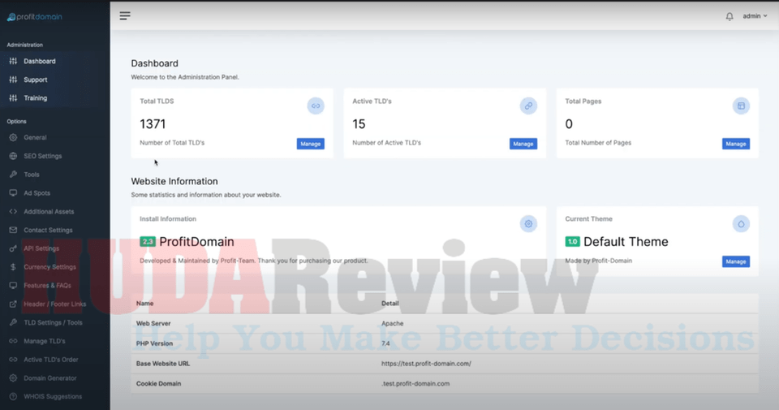Open Dashboard in the sidebar
779x410 pixels.
coord(40,61)
